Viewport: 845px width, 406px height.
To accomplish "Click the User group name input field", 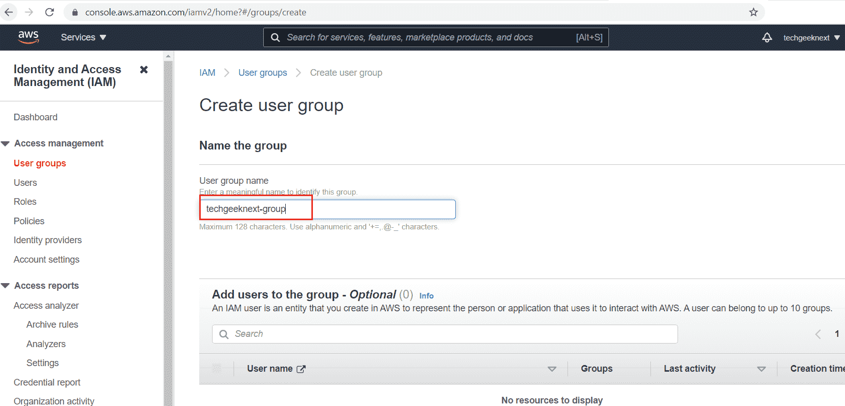I will pos(327,209).
